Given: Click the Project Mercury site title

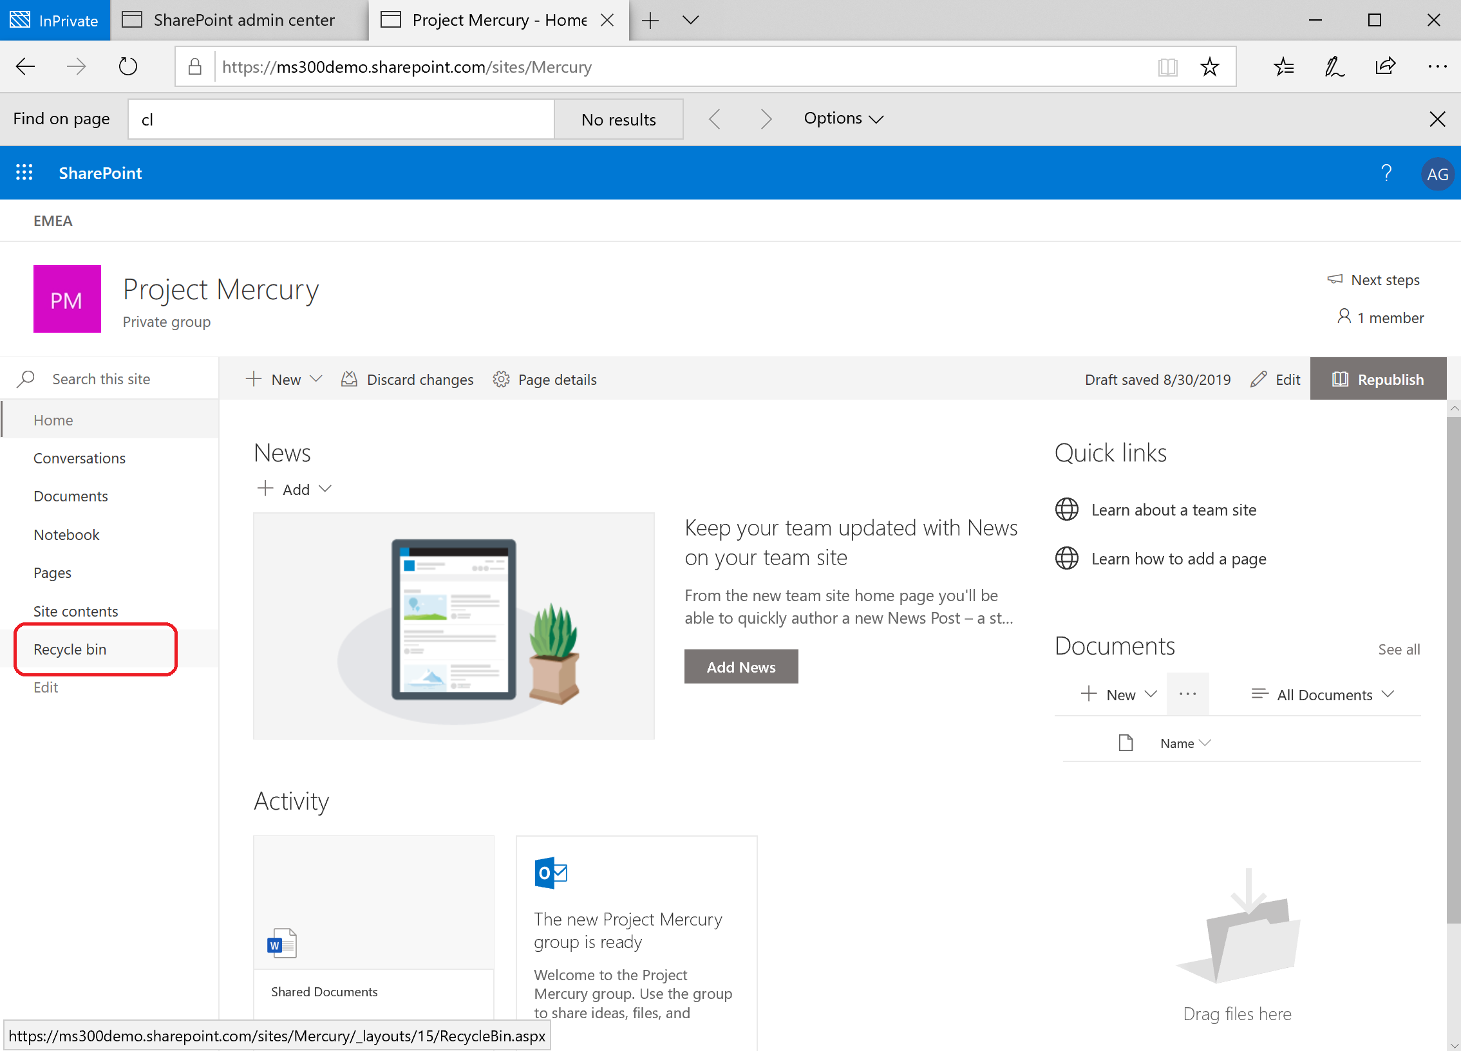Looking at the screenshot, I should [x=221, y=289].
